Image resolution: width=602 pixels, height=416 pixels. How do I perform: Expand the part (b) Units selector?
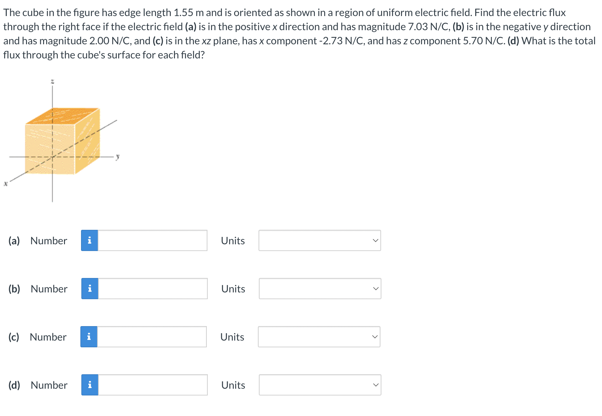pos(320,289)
